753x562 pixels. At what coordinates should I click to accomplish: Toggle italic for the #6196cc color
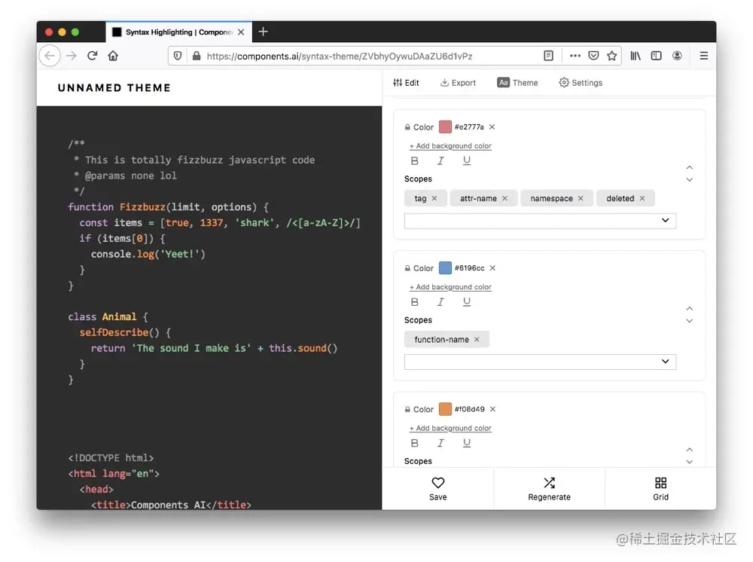click(x=441, y=302)
